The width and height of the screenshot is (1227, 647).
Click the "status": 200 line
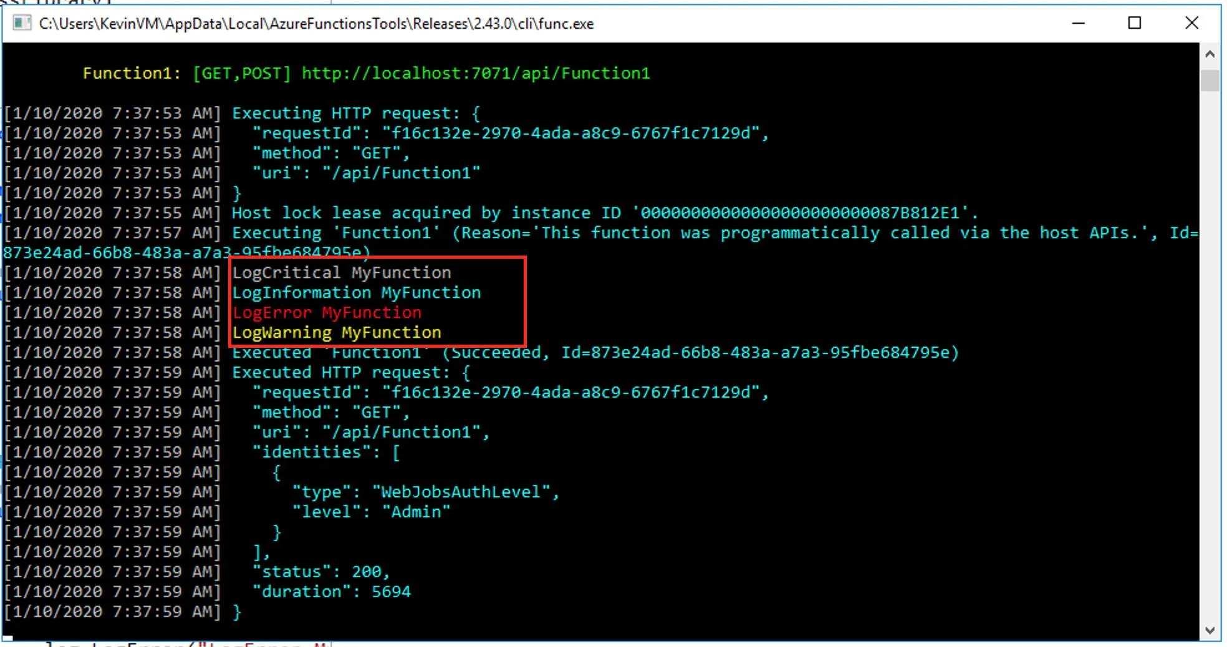pyautogui.click(x=321, y=572)
